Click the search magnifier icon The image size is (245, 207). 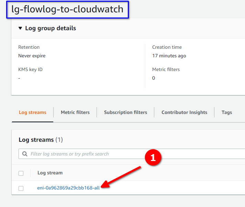(25, 154)
